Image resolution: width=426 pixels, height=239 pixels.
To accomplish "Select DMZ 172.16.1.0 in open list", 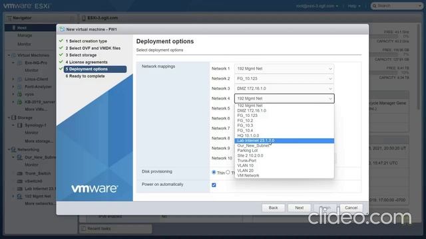I will tap(284, 111).
